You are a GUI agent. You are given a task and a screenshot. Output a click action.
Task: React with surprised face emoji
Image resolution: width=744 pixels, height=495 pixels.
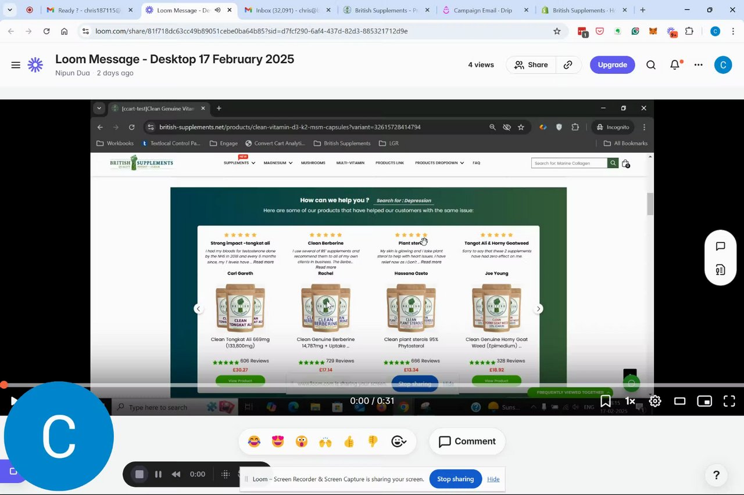(x=301, y=442)
